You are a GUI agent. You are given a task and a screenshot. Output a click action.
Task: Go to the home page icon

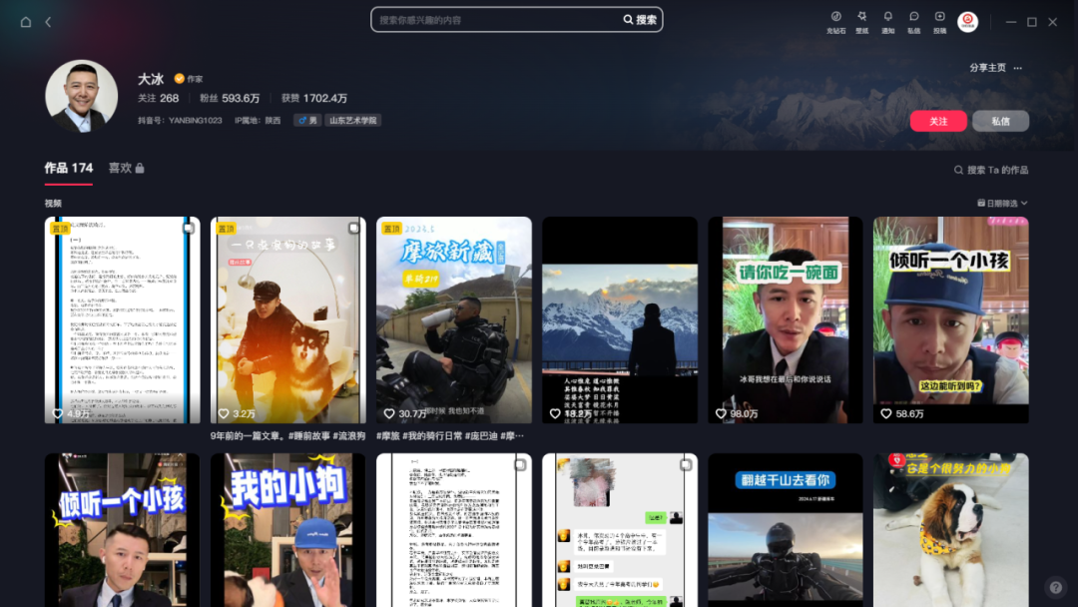click(26, 22)
